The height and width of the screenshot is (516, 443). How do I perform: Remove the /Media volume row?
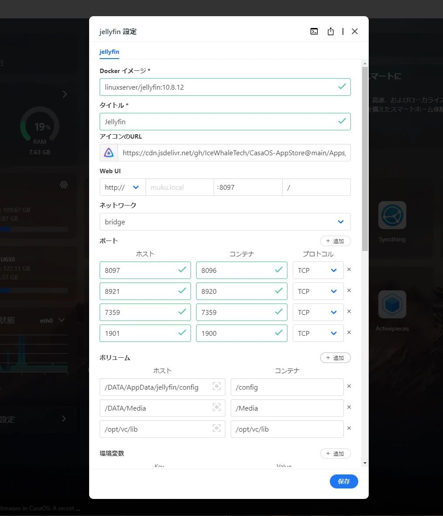(x=349, y=407)
